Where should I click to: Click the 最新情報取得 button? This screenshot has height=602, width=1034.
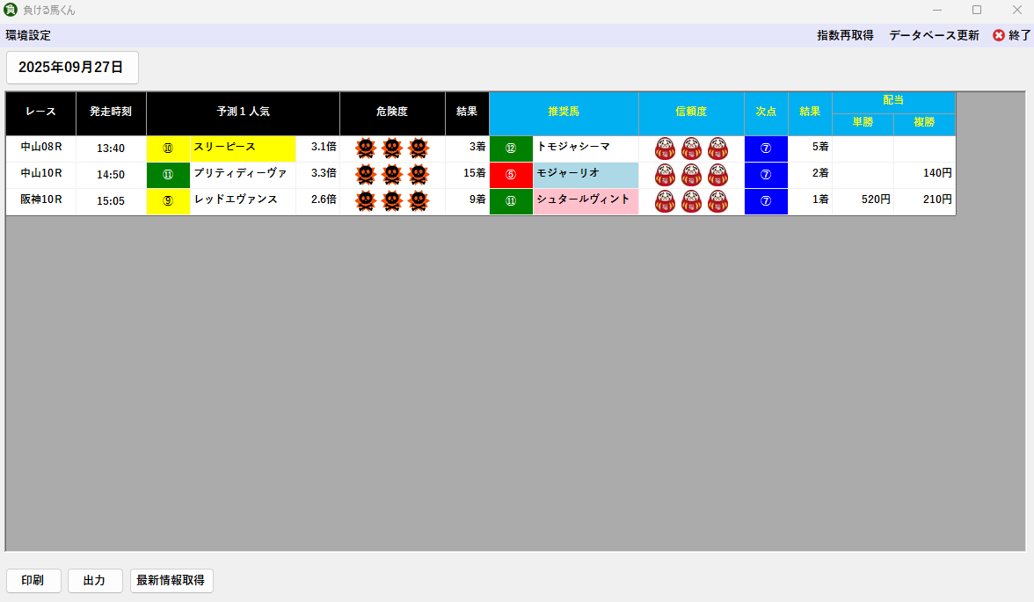[x=171, y=581]
